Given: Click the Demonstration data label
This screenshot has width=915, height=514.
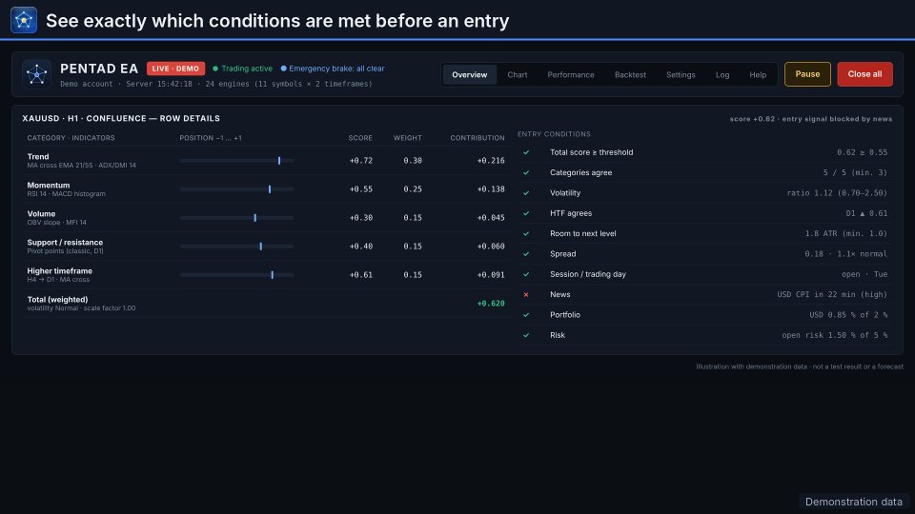Looking at the screenshot, I should coord(854,502).
